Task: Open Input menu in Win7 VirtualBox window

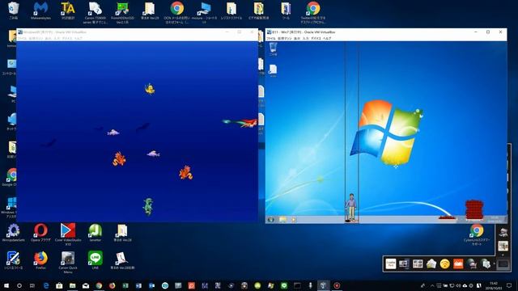Action: pyautogui.click(x=306, y=38)
